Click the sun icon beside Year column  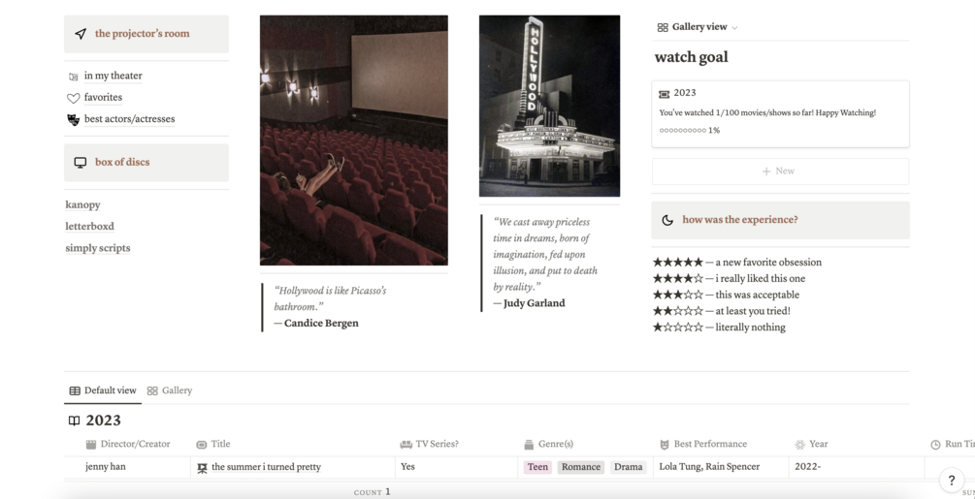point(800,445)
